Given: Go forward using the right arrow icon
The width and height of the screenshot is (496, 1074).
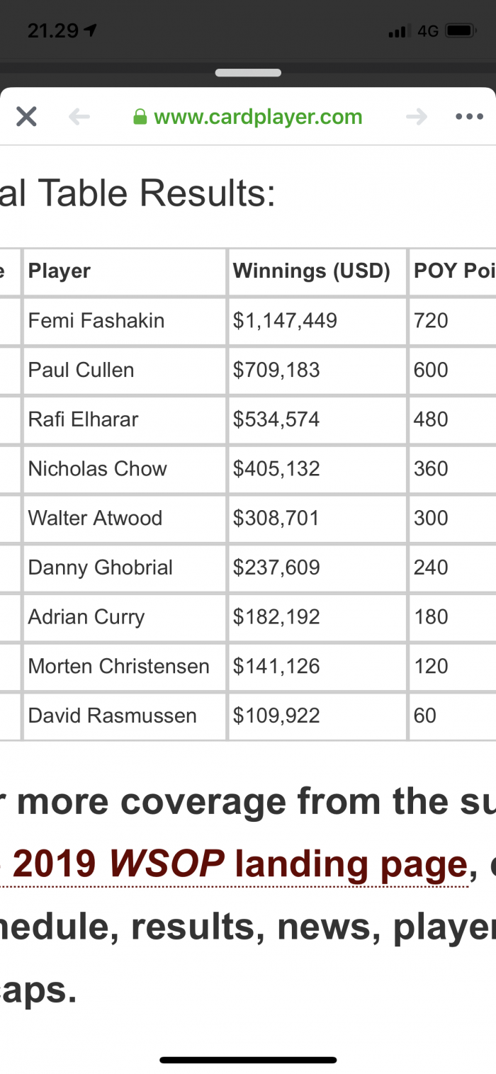Looking at the screenshot, I should (x=417, y=117).
